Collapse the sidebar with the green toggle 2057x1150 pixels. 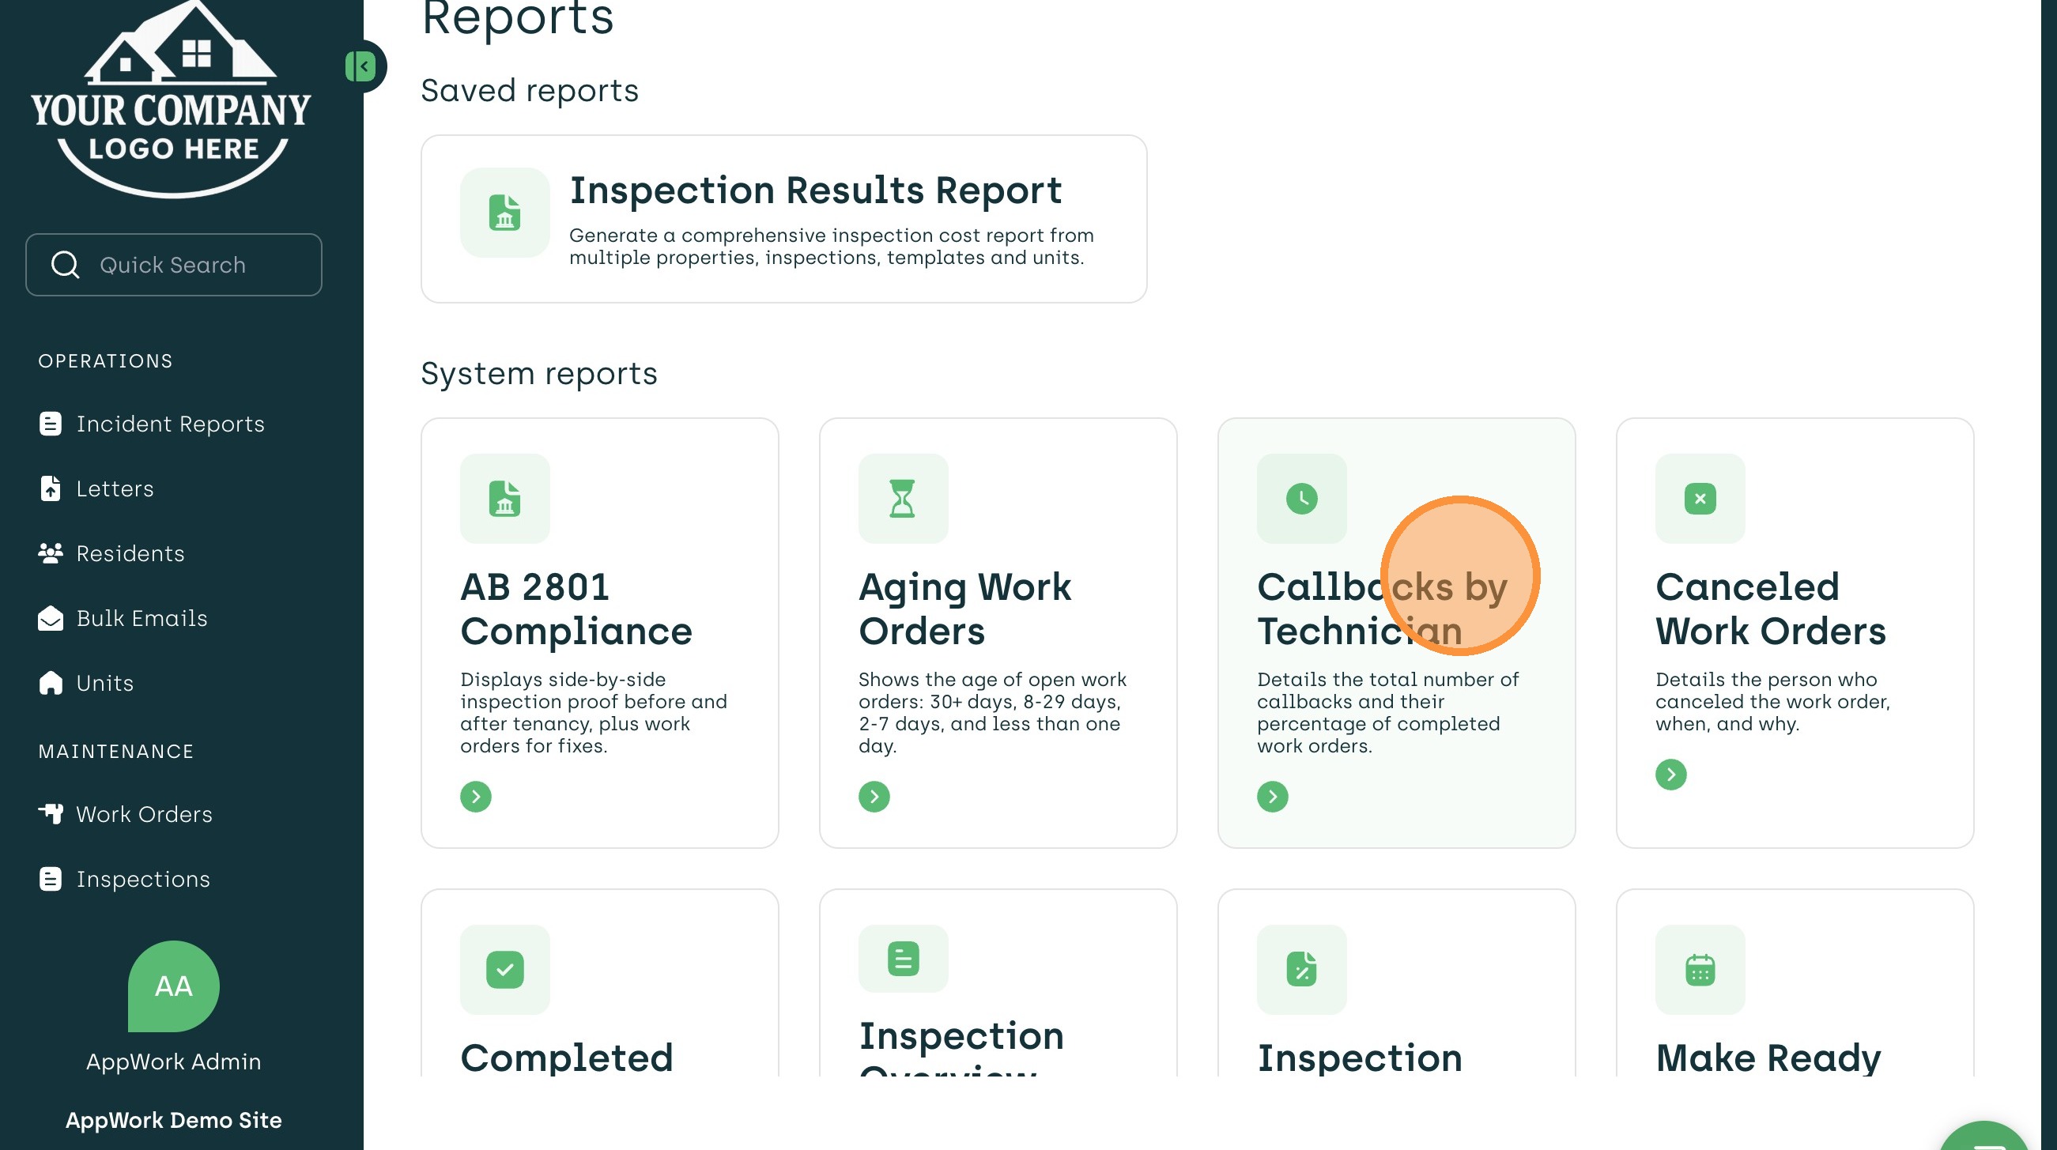(x=361, y=66)
